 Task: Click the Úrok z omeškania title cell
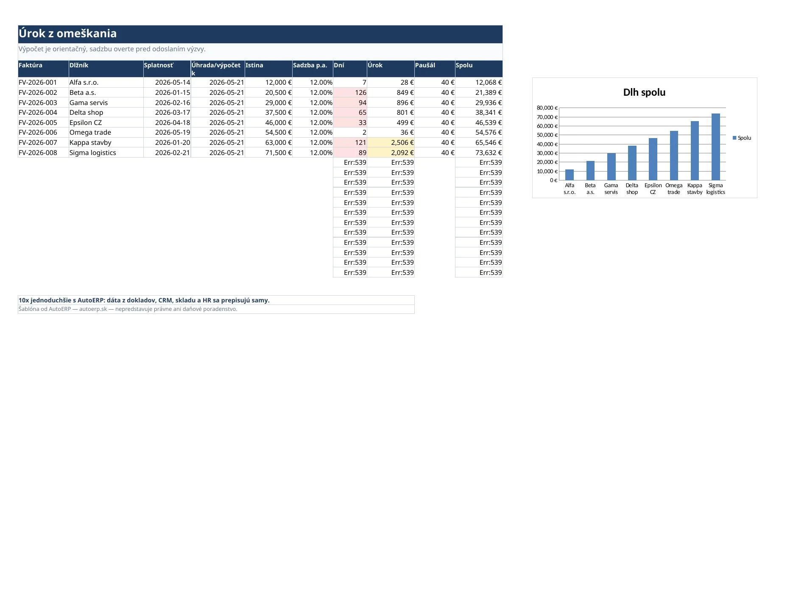(x=260, y=34)
